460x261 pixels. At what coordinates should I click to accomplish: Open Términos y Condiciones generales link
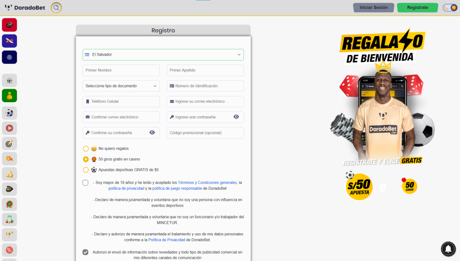(208, 183)
